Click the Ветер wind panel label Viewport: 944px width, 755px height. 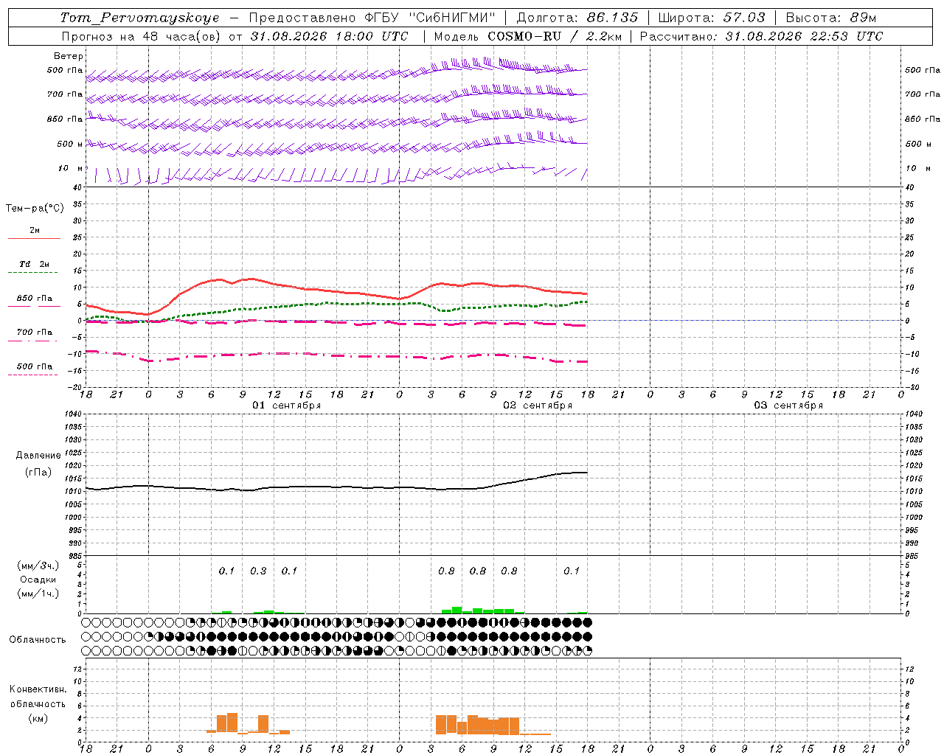(x=69, y=56)
